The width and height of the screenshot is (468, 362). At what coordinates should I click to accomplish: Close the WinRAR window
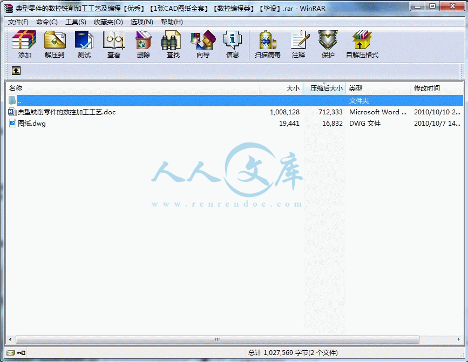pos(452,6)
